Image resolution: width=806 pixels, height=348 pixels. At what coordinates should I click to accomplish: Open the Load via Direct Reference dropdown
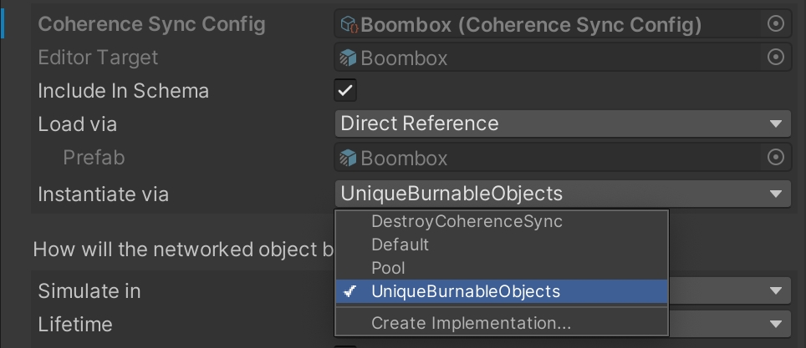click(562, 124)
